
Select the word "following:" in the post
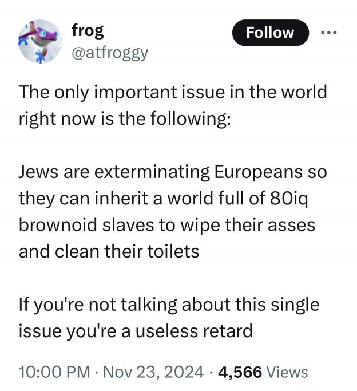point(191,119)
